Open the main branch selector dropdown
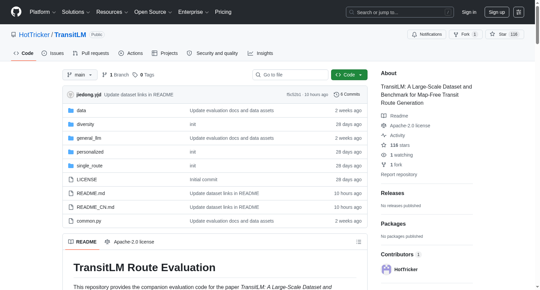 [x=80, y=75]
